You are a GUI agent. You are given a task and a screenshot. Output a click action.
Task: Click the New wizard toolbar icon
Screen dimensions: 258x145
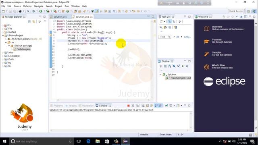[3, 11]
